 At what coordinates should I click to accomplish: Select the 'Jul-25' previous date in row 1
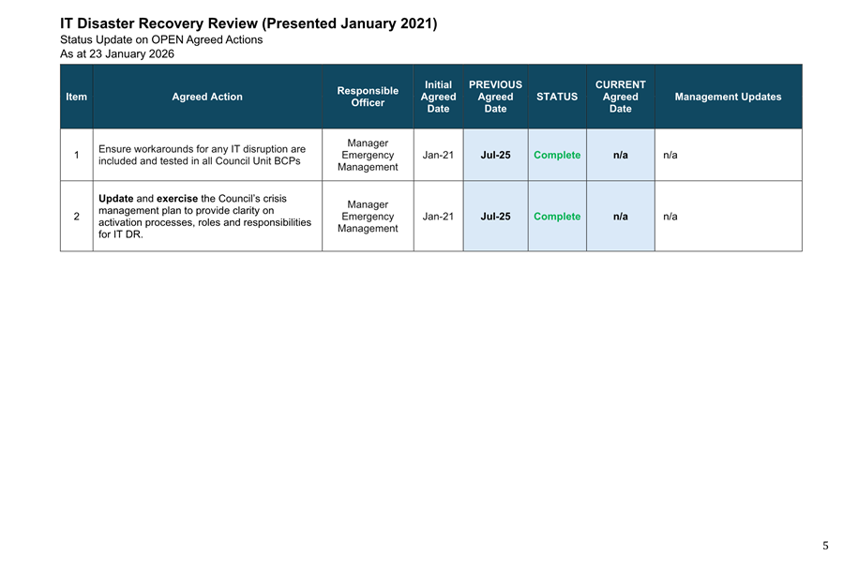click(x=495, y=155)
